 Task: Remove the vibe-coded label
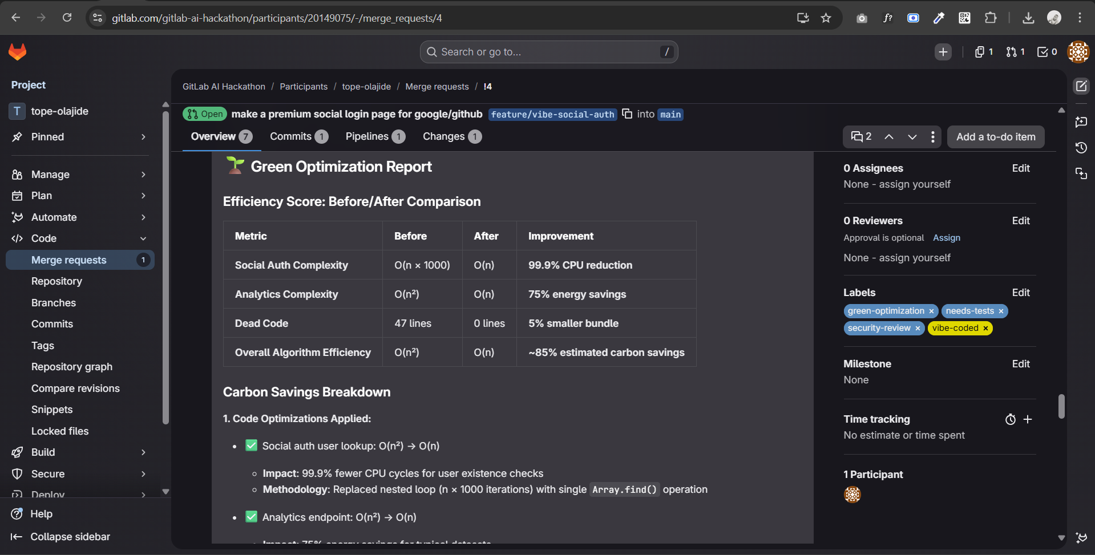pos(985,328)
